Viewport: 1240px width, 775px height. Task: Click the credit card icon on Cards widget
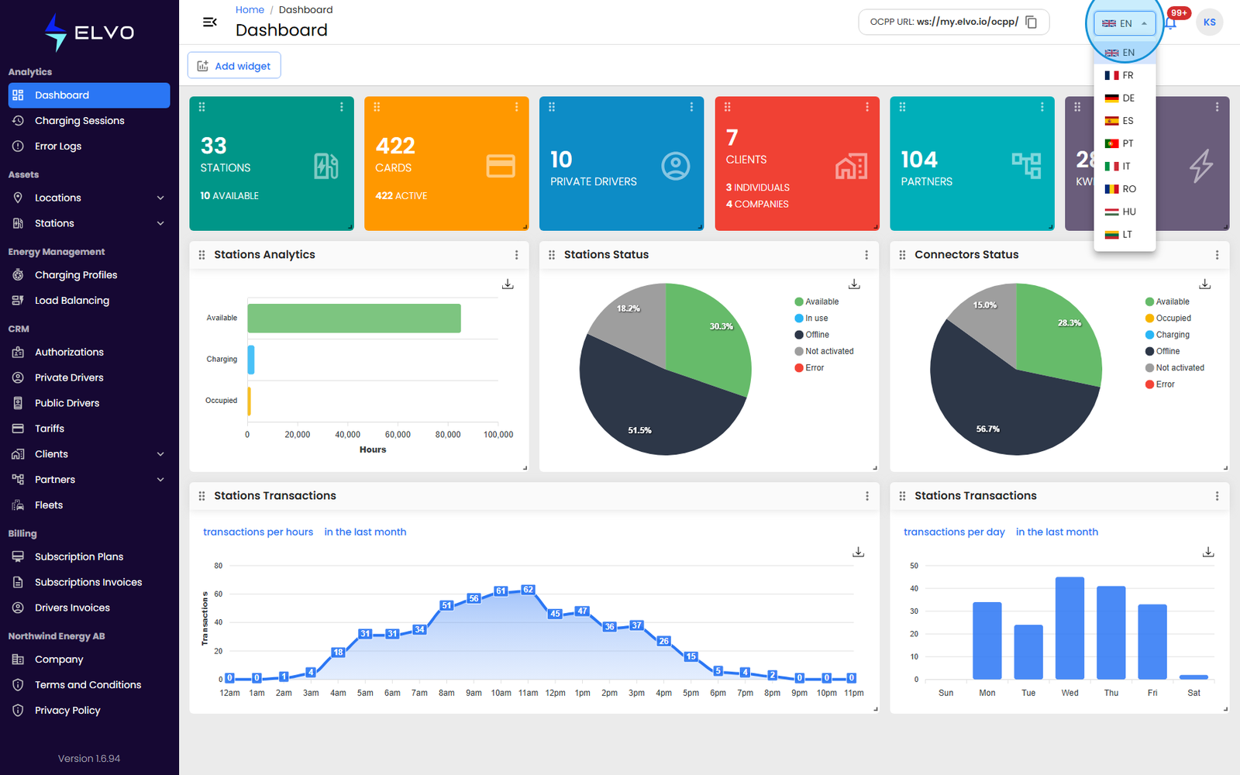click(501, 166)
